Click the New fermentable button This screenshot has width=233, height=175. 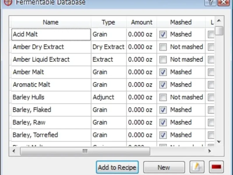(x=164, y=167)
